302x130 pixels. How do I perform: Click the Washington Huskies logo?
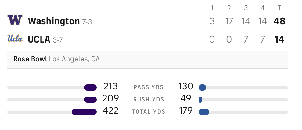[15, 20]
